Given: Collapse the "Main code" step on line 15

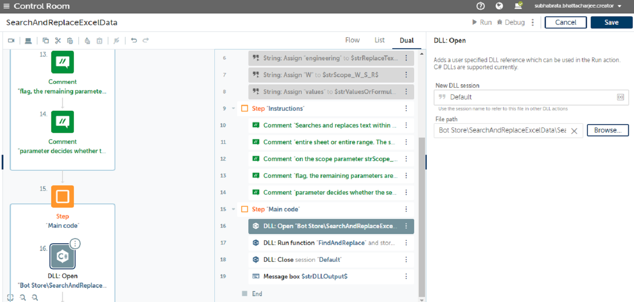Looking at the screenshot, I should coord(234,209).
